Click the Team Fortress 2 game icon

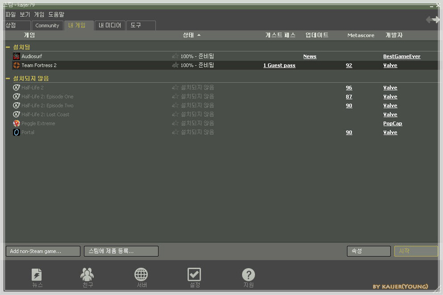coord(17,65)
